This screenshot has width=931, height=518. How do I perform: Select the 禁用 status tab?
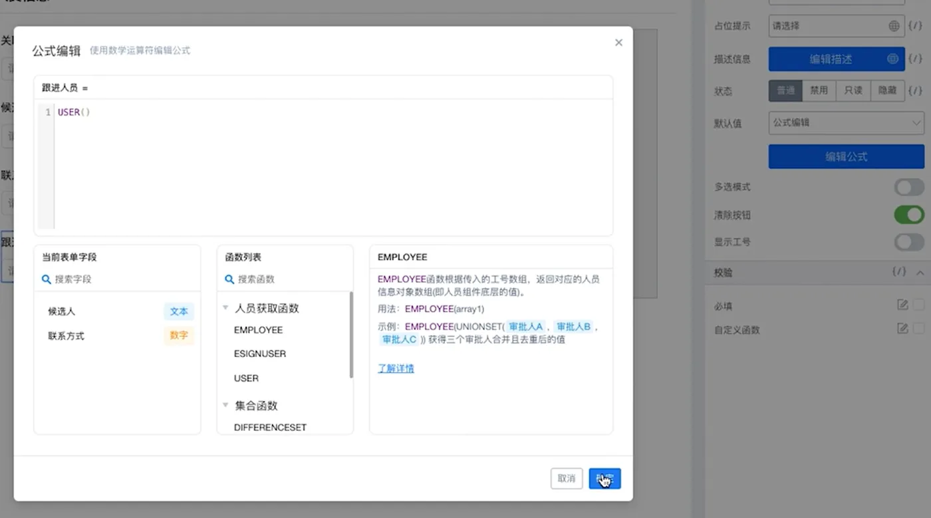pyautogui.click(x=819, y=90)
